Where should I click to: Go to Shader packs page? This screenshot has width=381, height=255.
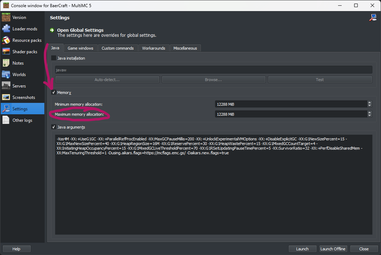[22, 52]
